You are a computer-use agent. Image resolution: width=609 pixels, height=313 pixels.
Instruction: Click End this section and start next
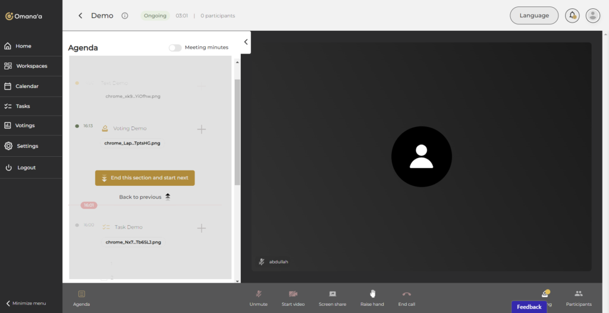click(x=145, y=178)
